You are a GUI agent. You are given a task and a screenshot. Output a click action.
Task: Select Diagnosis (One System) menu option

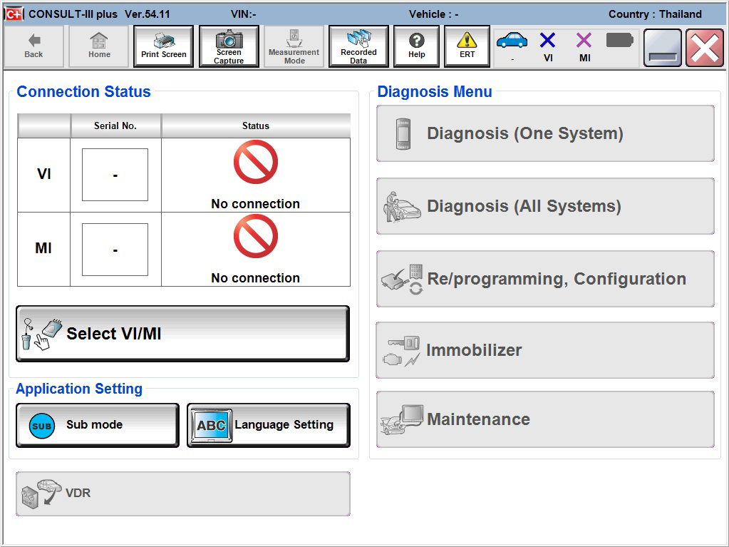coord(545,133)
